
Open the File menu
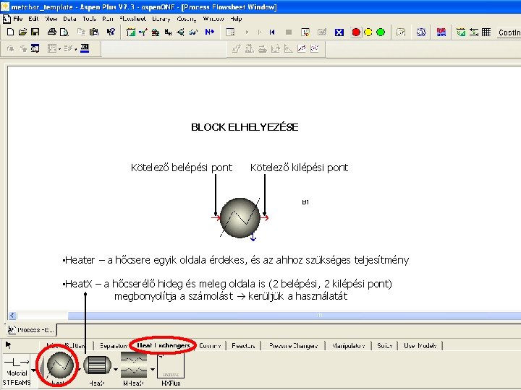click(18, 19)
